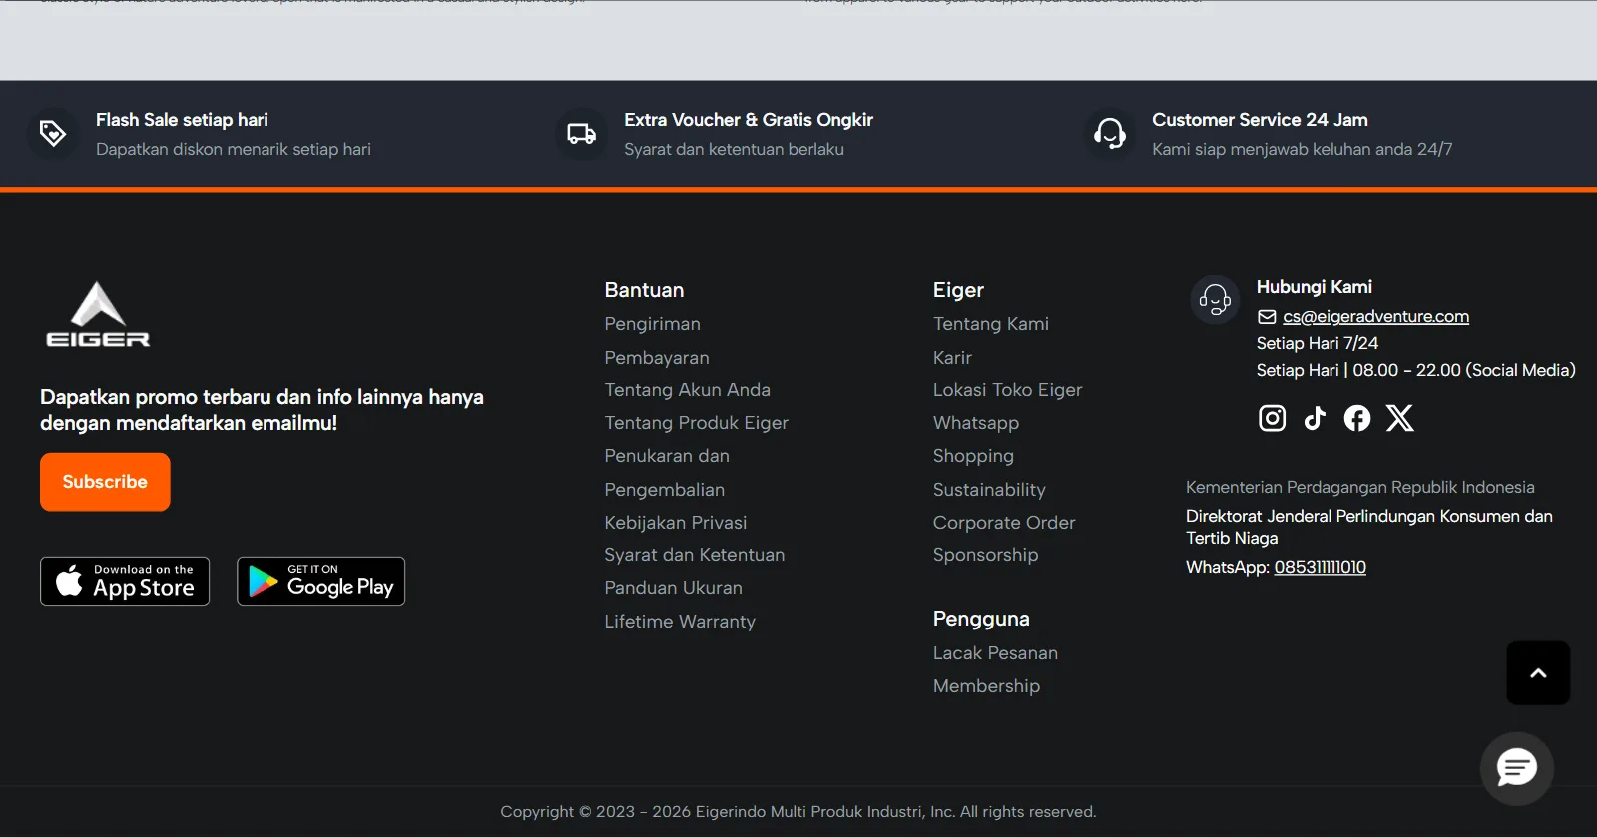View the Sustainability page

click(989, 490)
